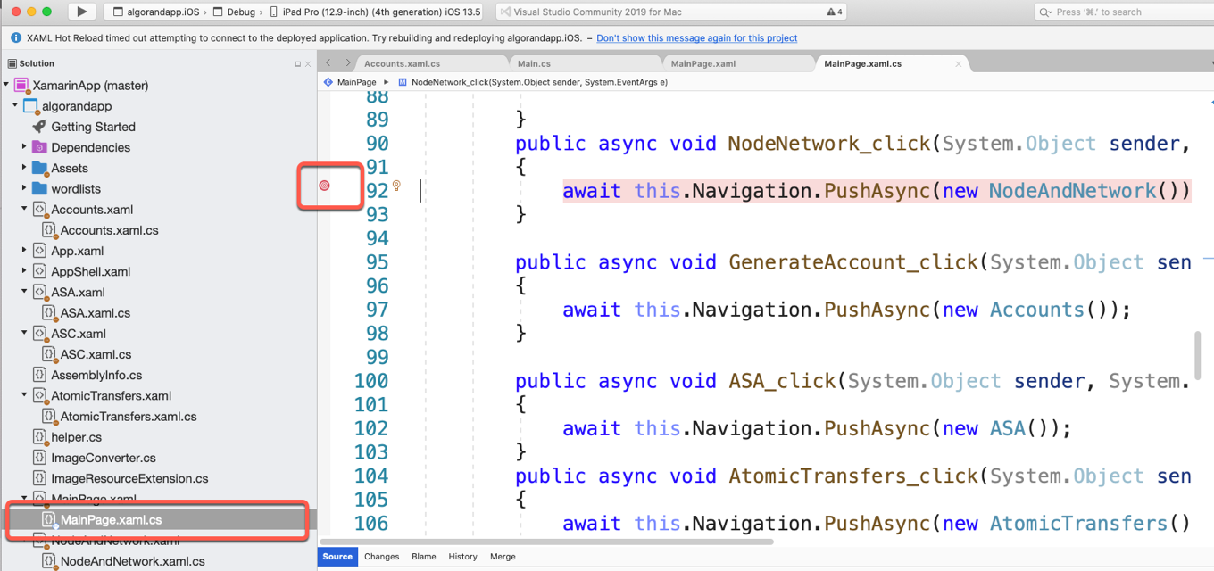Click "Don't show this message again" link
Image resolution: width=1214 pixels, height=571 pixels.
click(x=696, y=38)
